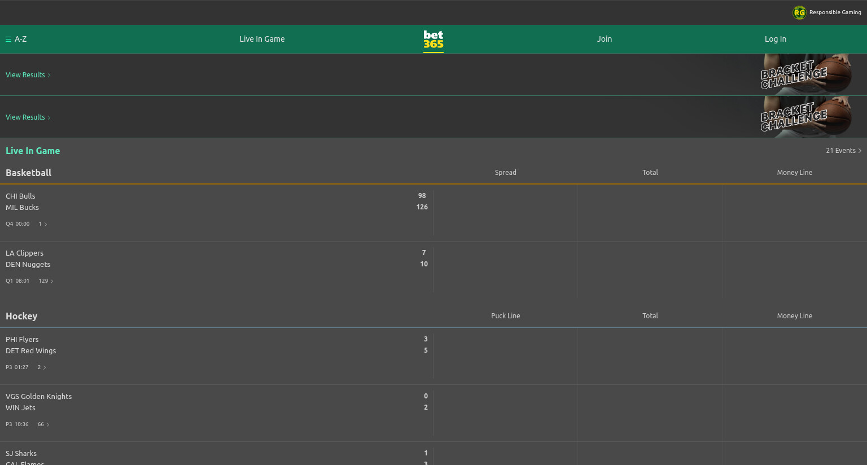Screen dimensions: 867x465
Task: Click the Basketball Spread column header
Action: [506, 173]
